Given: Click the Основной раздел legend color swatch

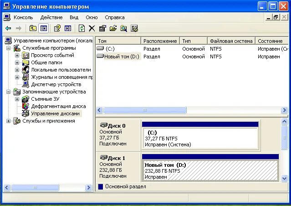Looking at the screenshot, I should coord(100,187).
